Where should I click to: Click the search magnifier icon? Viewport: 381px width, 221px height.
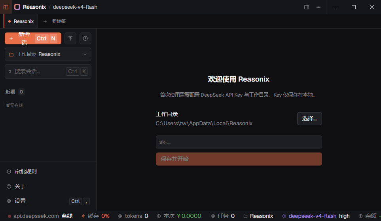point(10,71)
